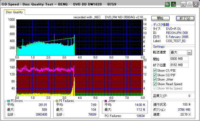The image size is (200, 121).
Task: Click the cyan PI Errors legend square
Action: click(9, 101)
